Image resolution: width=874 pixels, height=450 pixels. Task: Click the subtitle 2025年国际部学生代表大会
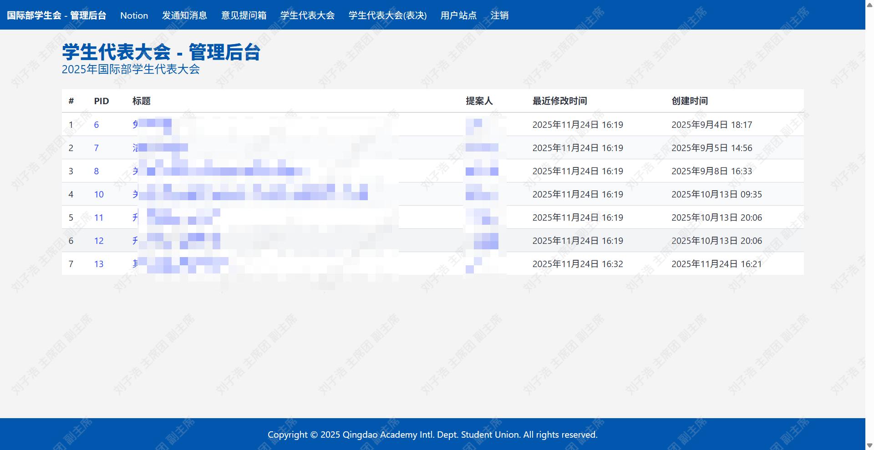tap(131, 69)
